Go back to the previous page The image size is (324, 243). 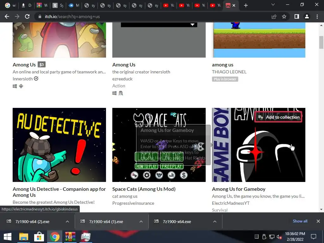[7, 16]
